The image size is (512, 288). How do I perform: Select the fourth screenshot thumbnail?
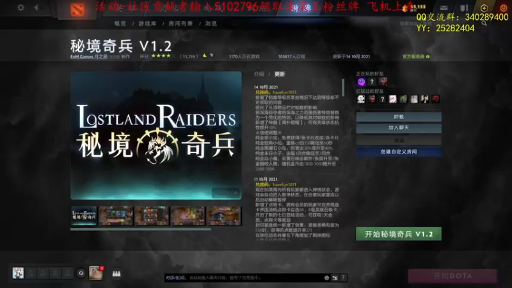coord(188,216)
